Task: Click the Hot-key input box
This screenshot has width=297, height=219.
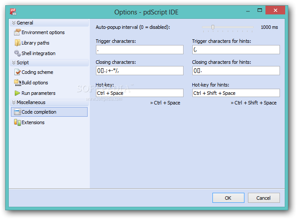Action: pos(140,93)
